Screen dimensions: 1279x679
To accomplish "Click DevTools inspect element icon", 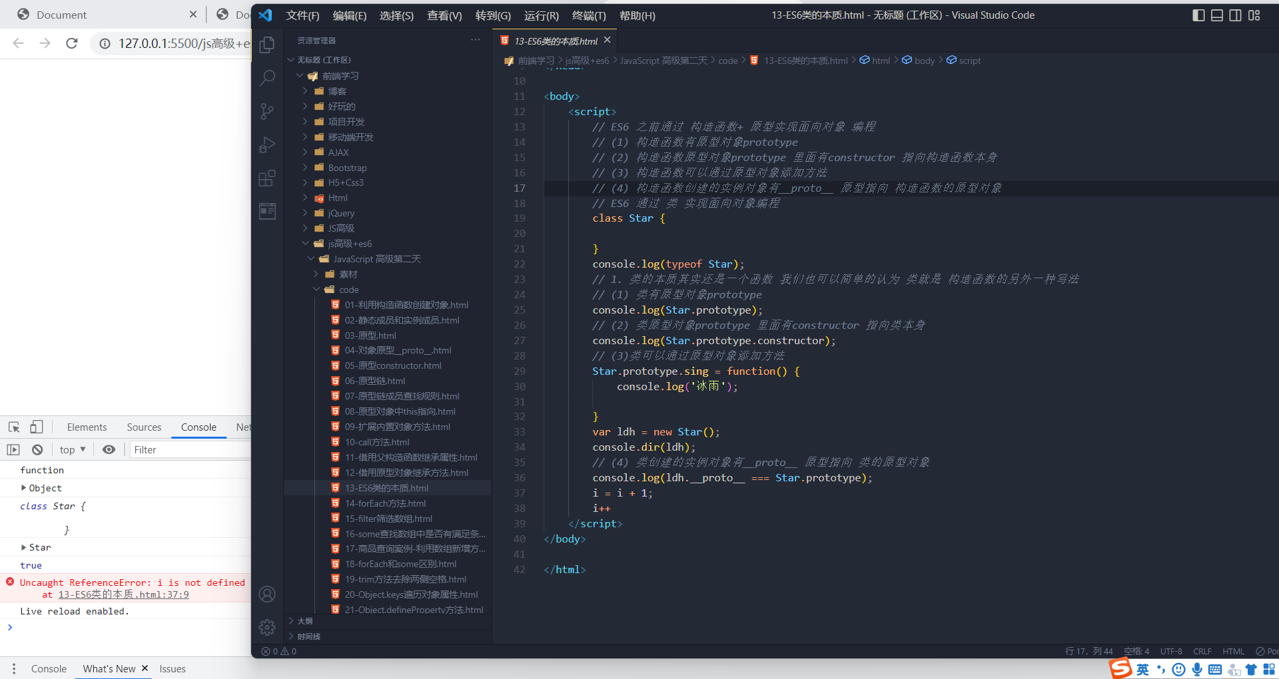I will [14, 427].
